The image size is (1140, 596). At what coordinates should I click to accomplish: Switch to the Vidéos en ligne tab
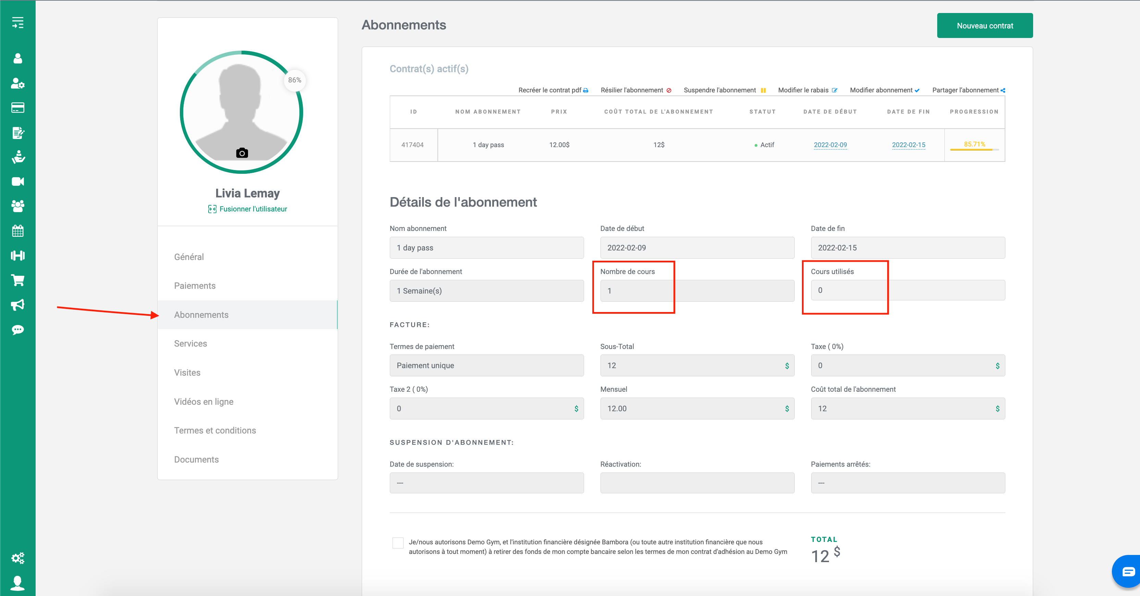pos(203,401)
